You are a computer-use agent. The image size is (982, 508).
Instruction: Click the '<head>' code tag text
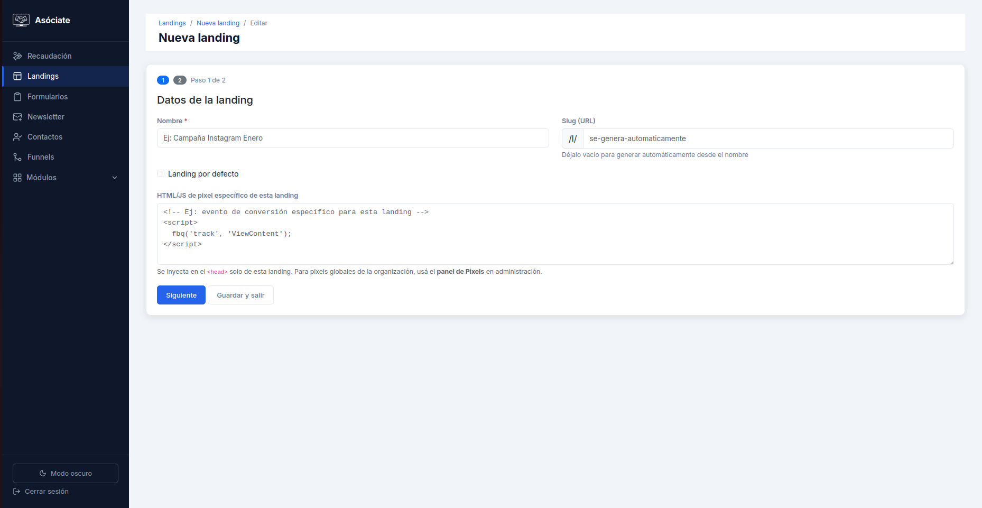point(217,272)
